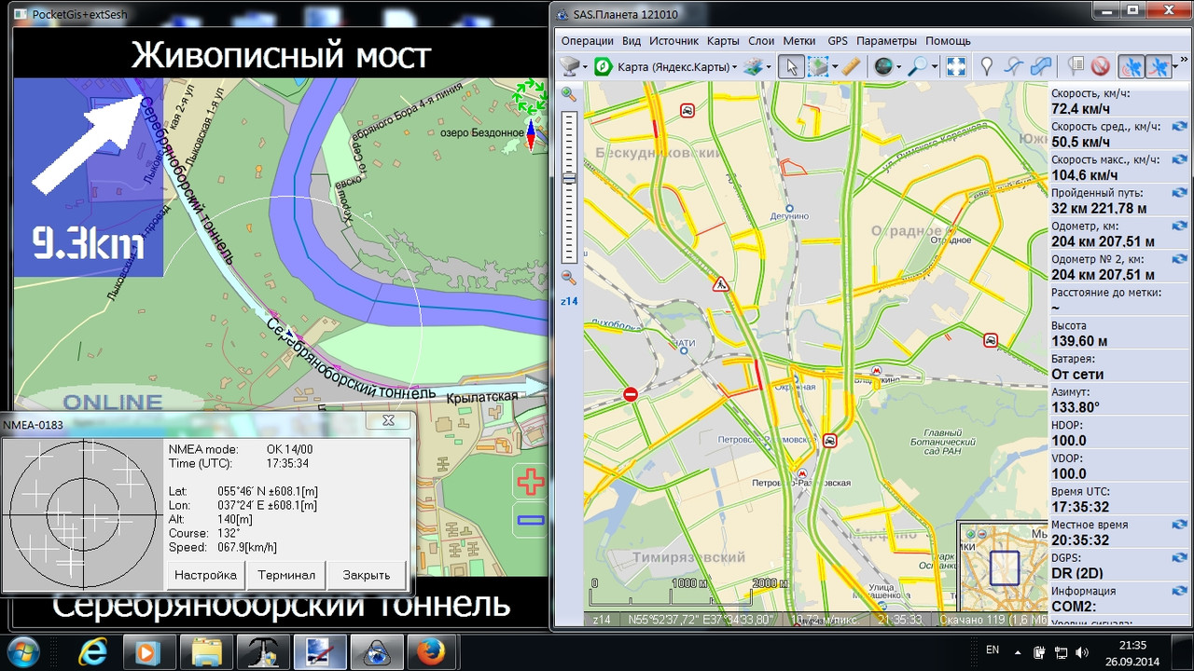Click the white direction arrow panel showing 9.3km
Viewport: 1194px width, 671px height.
coord(89,177)
